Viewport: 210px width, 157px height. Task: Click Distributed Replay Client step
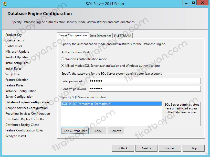pyautogui.click(x=22, y=125)
